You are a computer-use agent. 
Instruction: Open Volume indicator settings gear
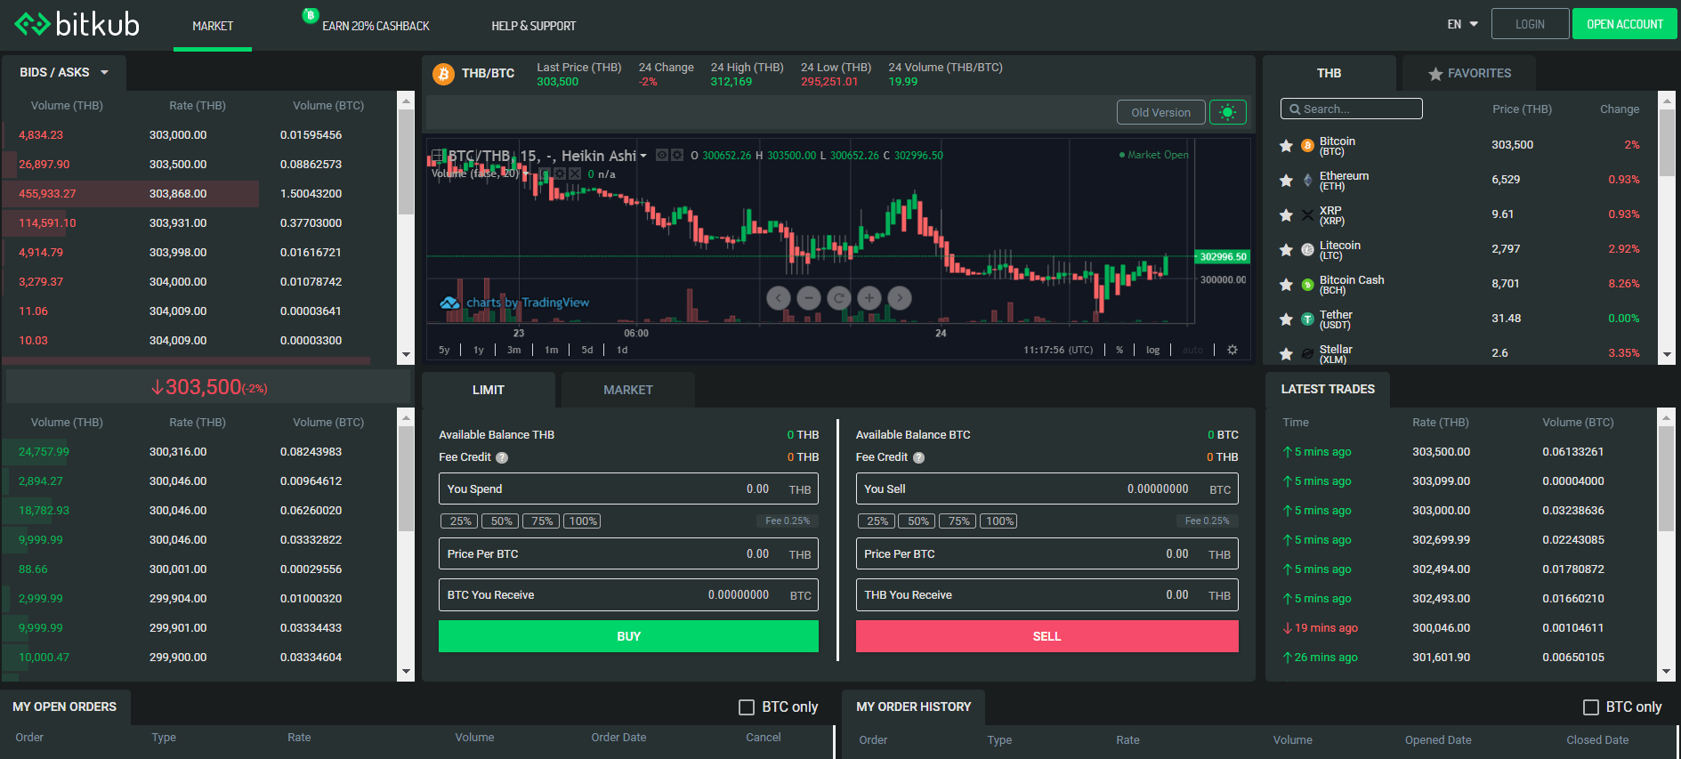(x=560, y=174)
